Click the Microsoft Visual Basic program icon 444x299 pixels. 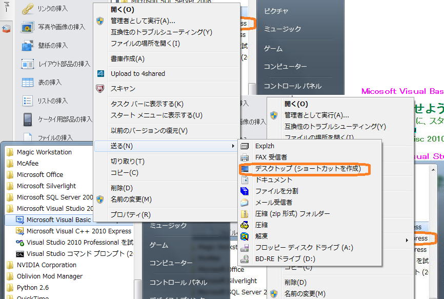tap(20, 220)
